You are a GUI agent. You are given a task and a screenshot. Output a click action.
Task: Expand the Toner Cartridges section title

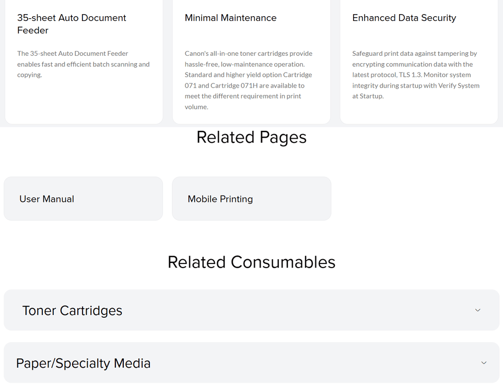coord(72,310)
